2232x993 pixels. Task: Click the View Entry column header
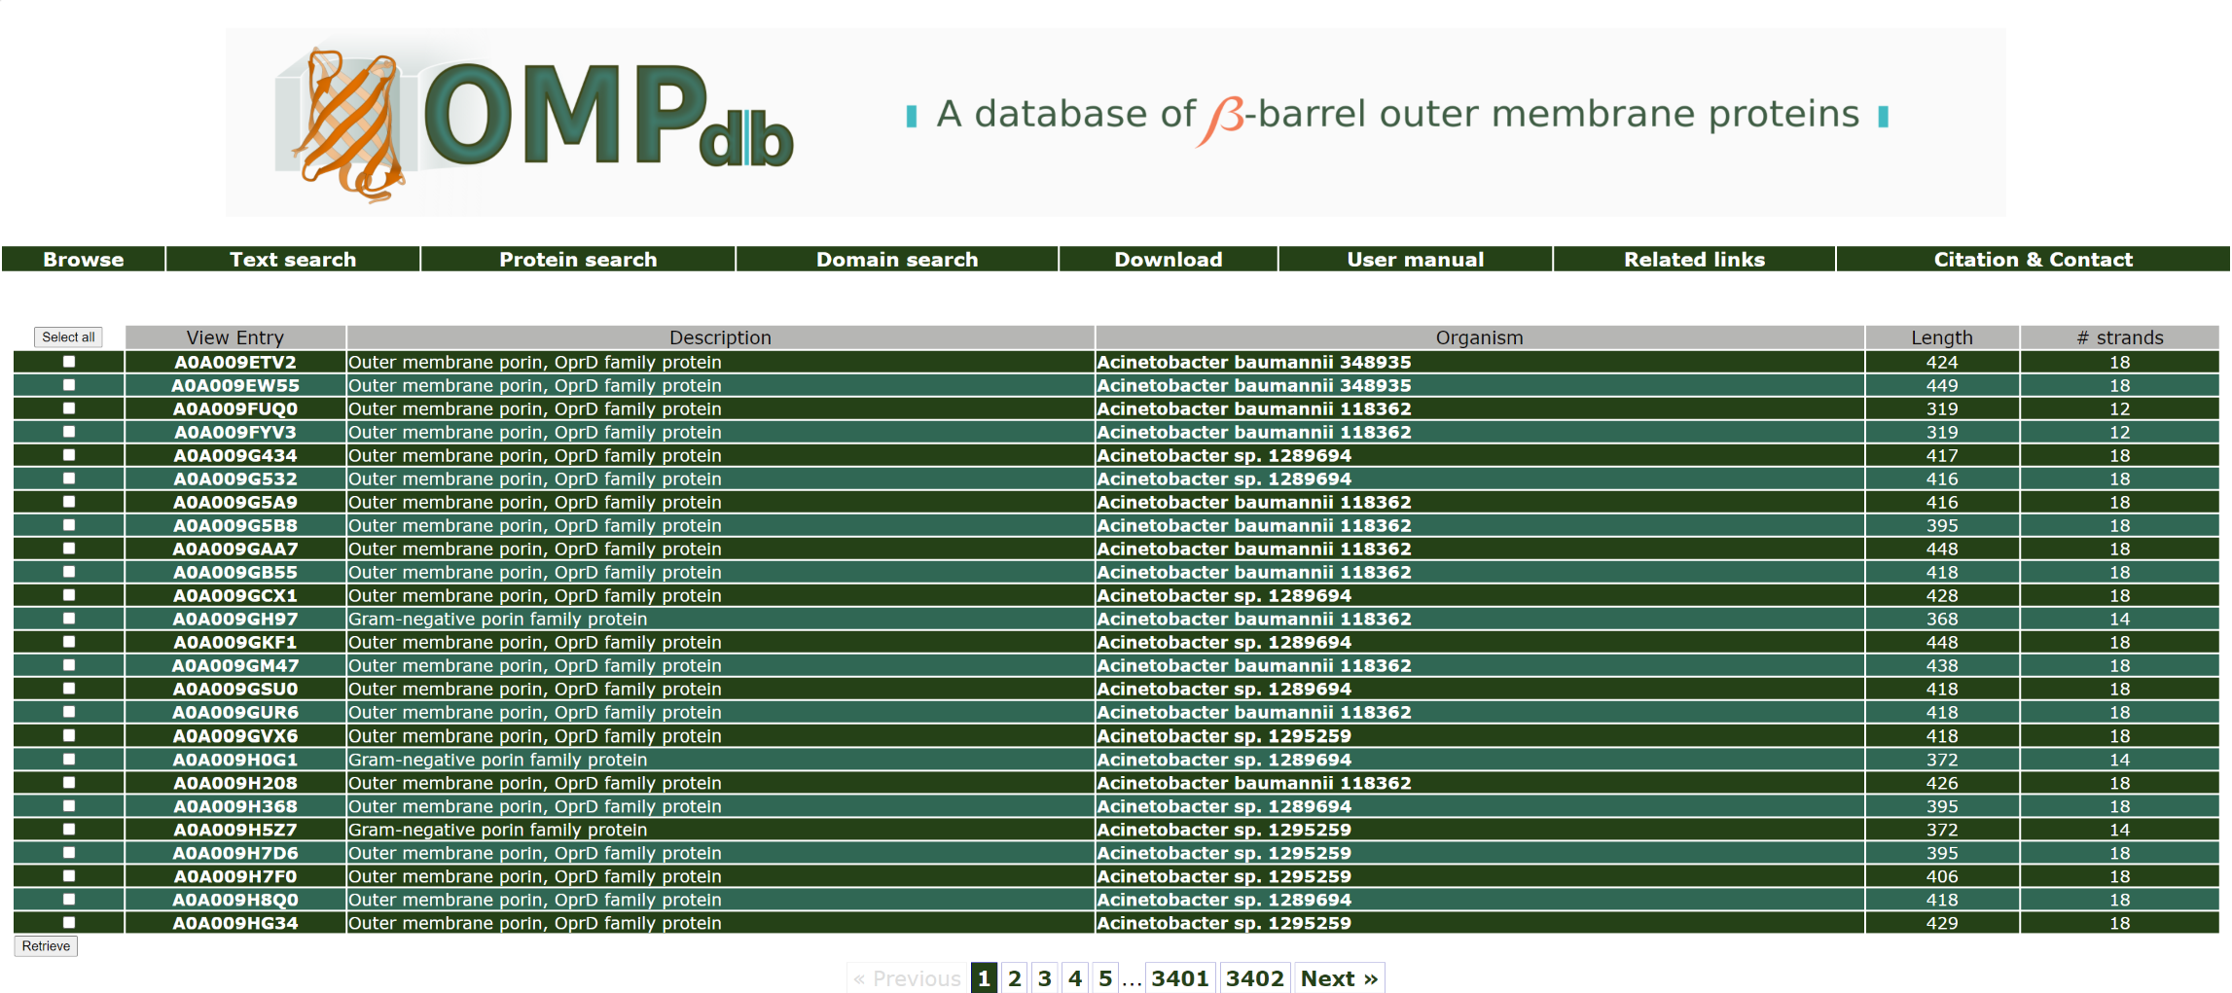(235, 337)
